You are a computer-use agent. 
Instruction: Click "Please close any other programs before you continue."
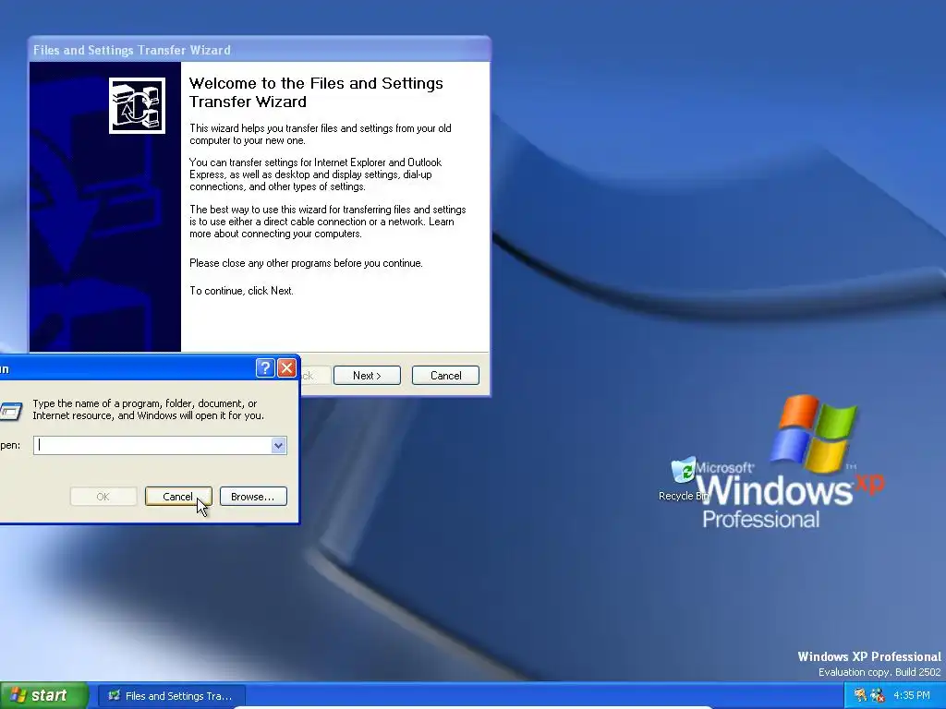coord(306,263)
